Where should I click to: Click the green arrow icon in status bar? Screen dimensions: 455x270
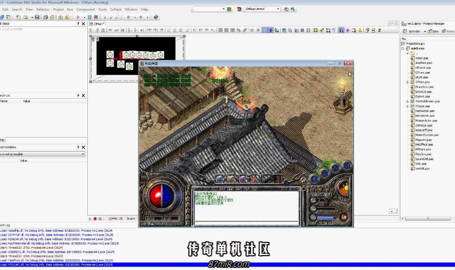90,219
